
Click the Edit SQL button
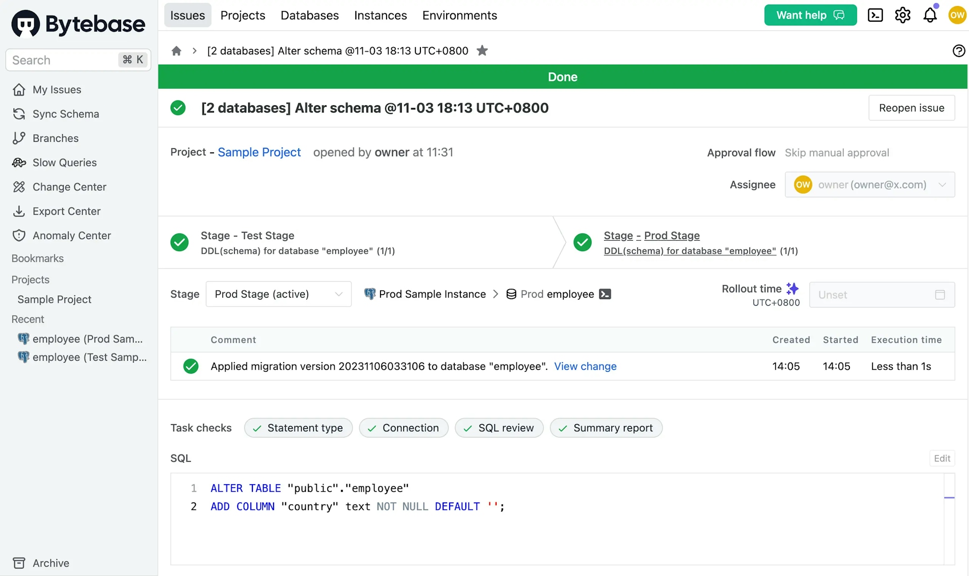[942, 457]
